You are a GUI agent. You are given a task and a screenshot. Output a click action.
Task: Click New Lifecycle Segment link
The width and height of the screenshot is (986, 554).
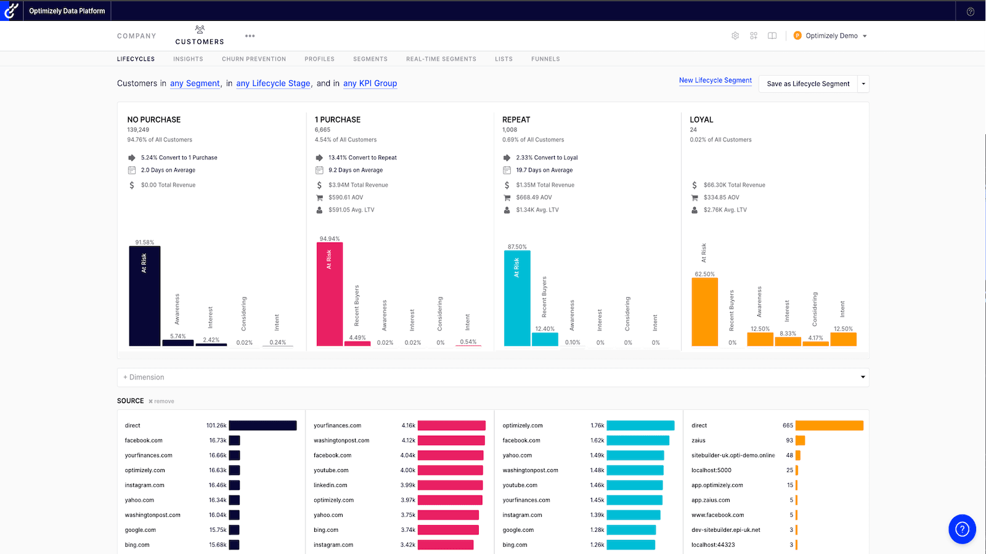coord(715,80)
